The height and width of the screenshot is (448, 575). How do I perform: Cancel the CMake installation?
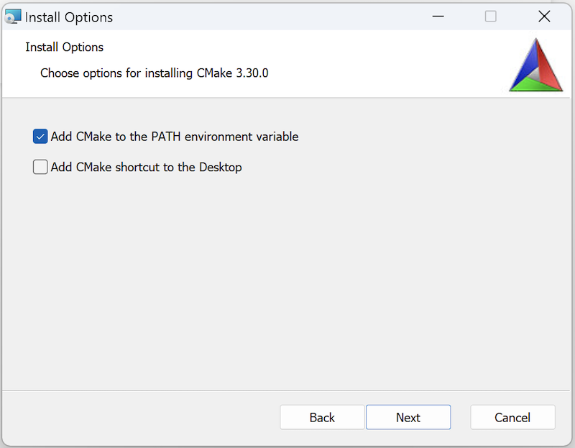[512, 418]
